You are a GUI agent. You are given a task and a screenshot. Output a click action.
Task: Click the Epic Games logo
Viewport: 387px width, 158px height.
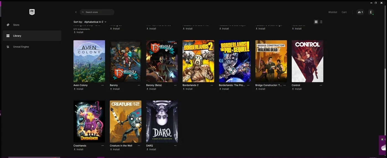pyautogui.click(x=32, y=12)
